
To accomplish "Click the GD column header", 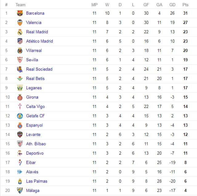I will tap(172, 5).
